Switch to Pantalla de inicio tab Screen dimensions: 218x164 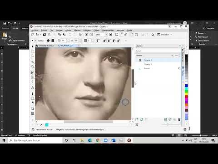(x=46, y=46)
